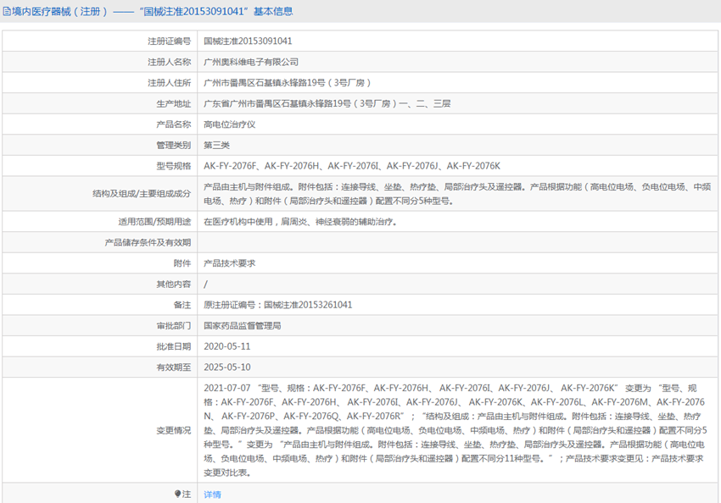
Task: Click the 变更情况 change record text
Action: [455, 430]
